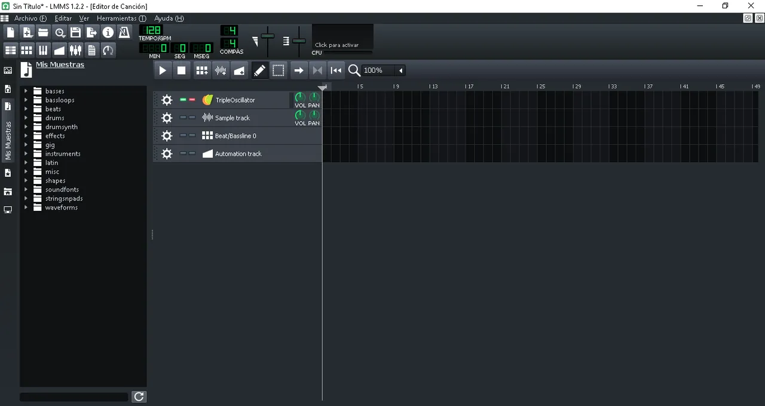Open TripleOscillator track gear menu
765x406 pixels.
click(x=167, y=100)
